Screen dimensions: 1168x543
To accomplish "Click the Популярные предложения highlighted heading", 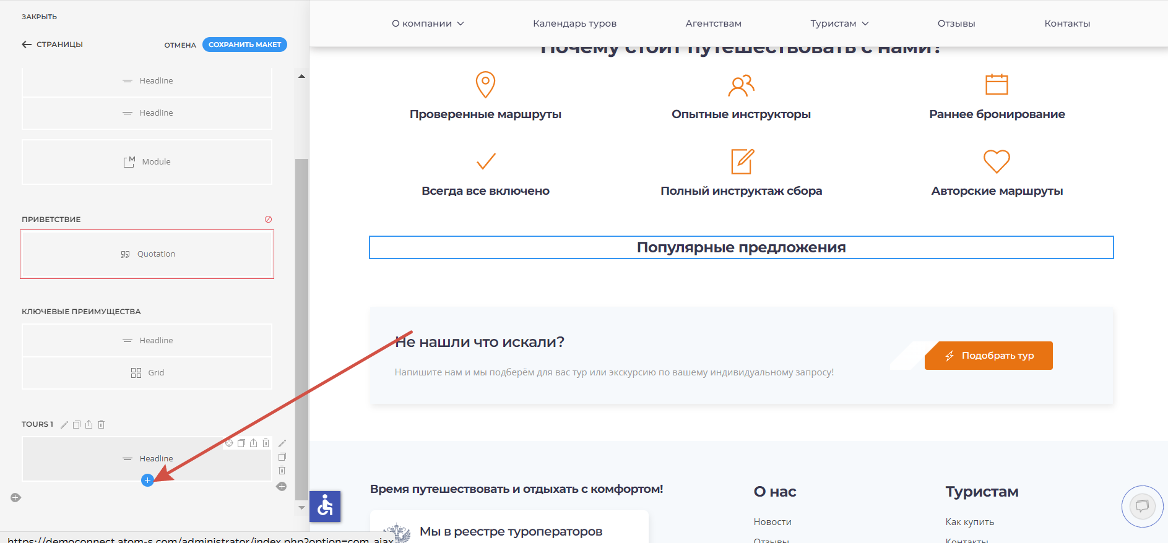I will tap(741, 247).
